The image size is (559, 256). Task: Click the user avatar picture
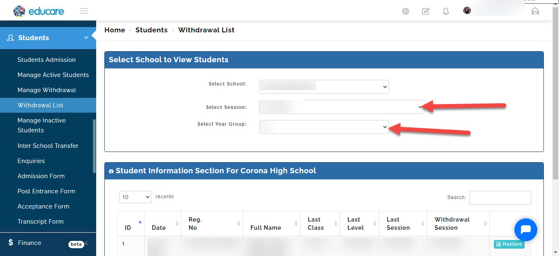pos(467,10)
